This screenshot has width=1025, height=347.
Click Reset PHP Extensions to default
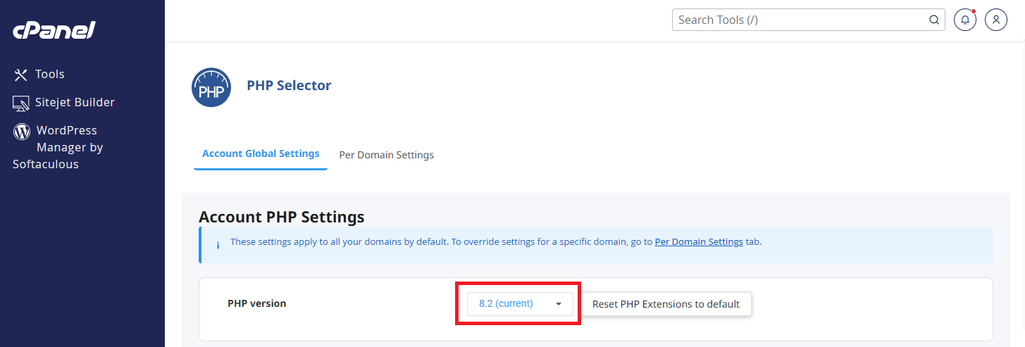(666, 304)
